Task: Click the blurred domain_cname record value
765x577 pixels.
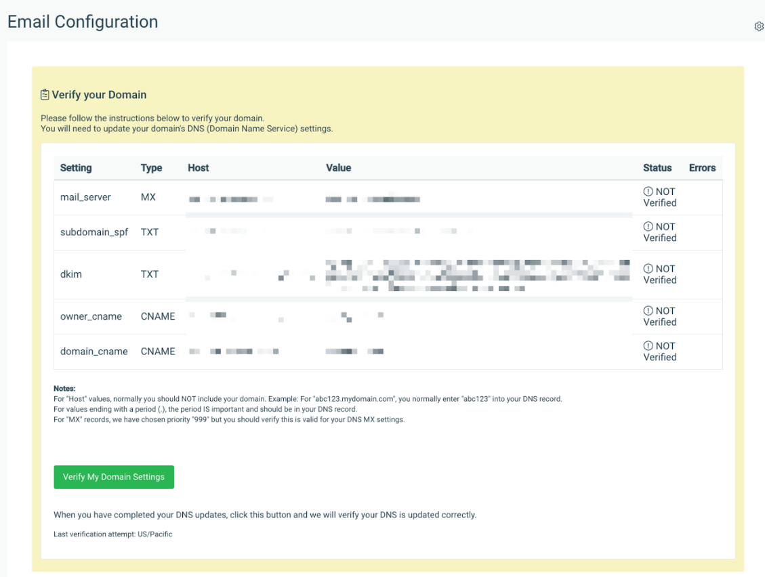Action: click(x=354, y=351)
